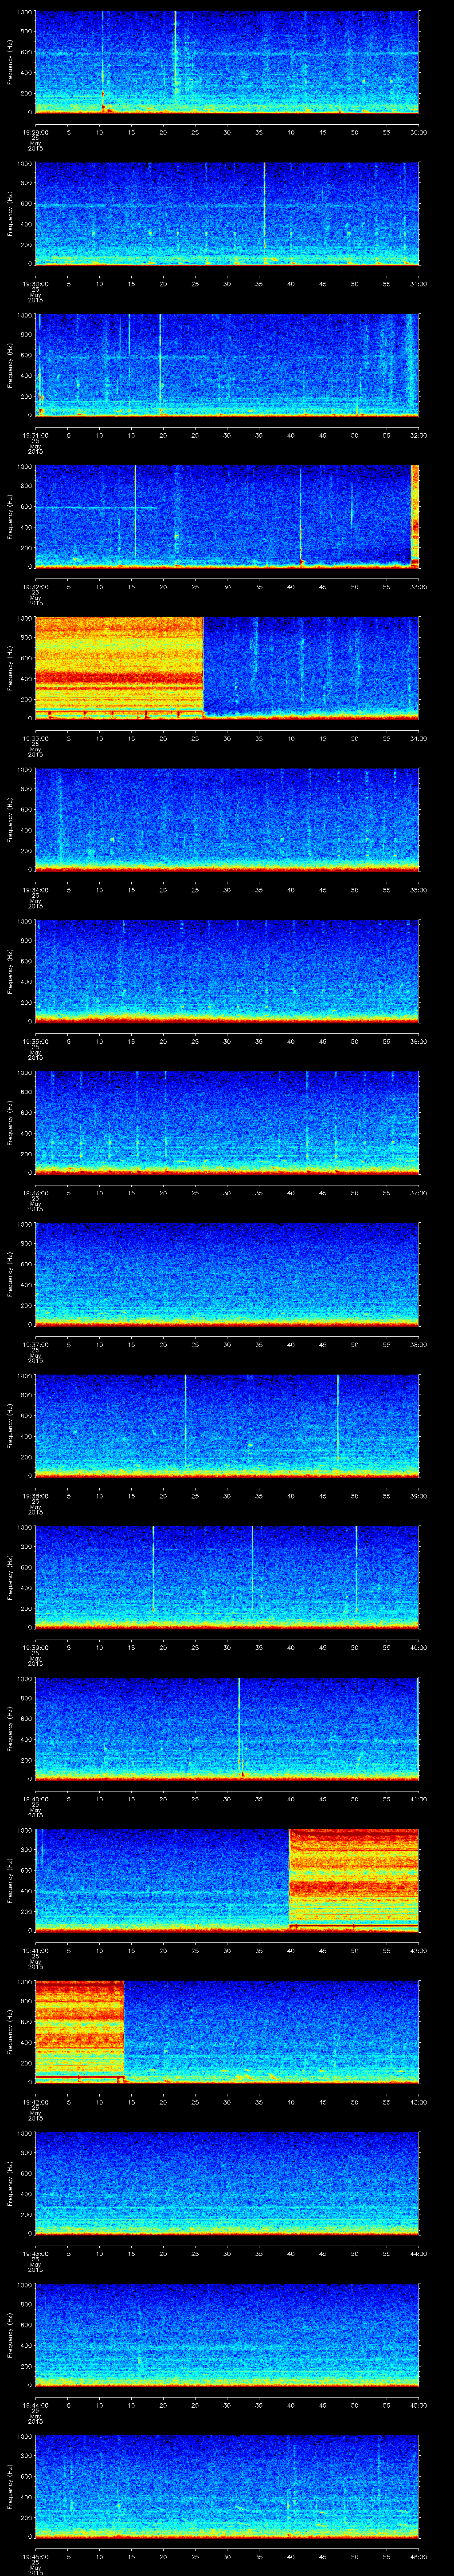454x2576 pixels.
Task: Click the spectrogram panel starting at 19:42:00
Action: point(227,2032)
